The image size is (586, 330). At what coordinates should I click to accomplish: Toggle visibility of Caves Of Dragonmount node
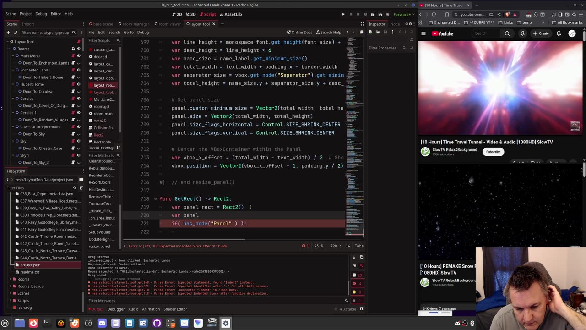pos(78,127)
